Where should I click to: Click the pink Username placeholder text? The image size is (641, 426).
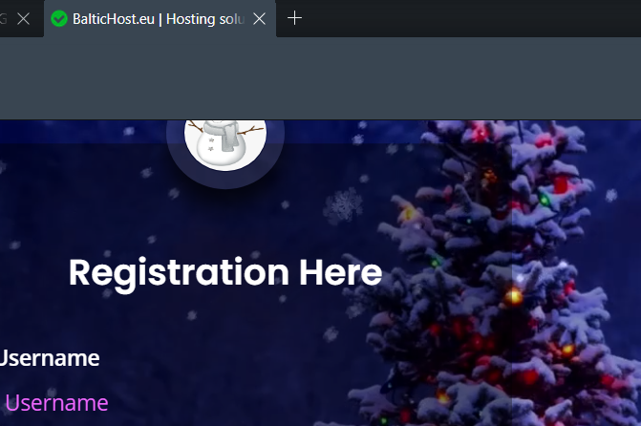pyautogui.click(x=56, y=403)
